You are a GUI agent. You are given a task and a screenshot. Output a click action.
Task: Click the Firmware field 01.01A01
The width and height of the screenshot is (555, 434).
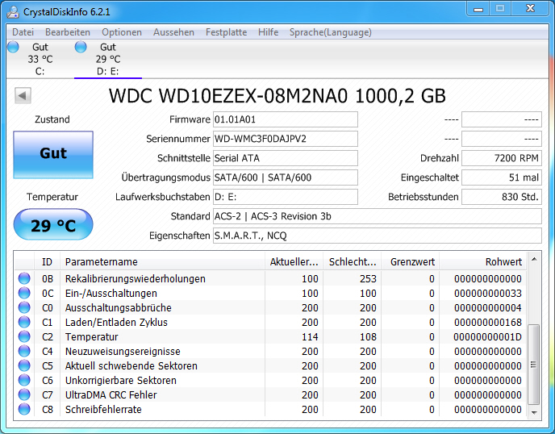286,119
